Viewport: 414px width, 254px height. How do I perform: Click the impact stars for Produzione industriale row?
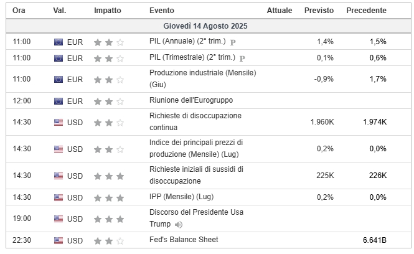(109, 80)
